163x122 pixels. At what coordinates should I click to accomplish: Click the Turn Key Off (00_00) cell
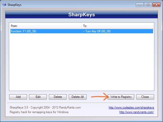(x=97, y=31)
